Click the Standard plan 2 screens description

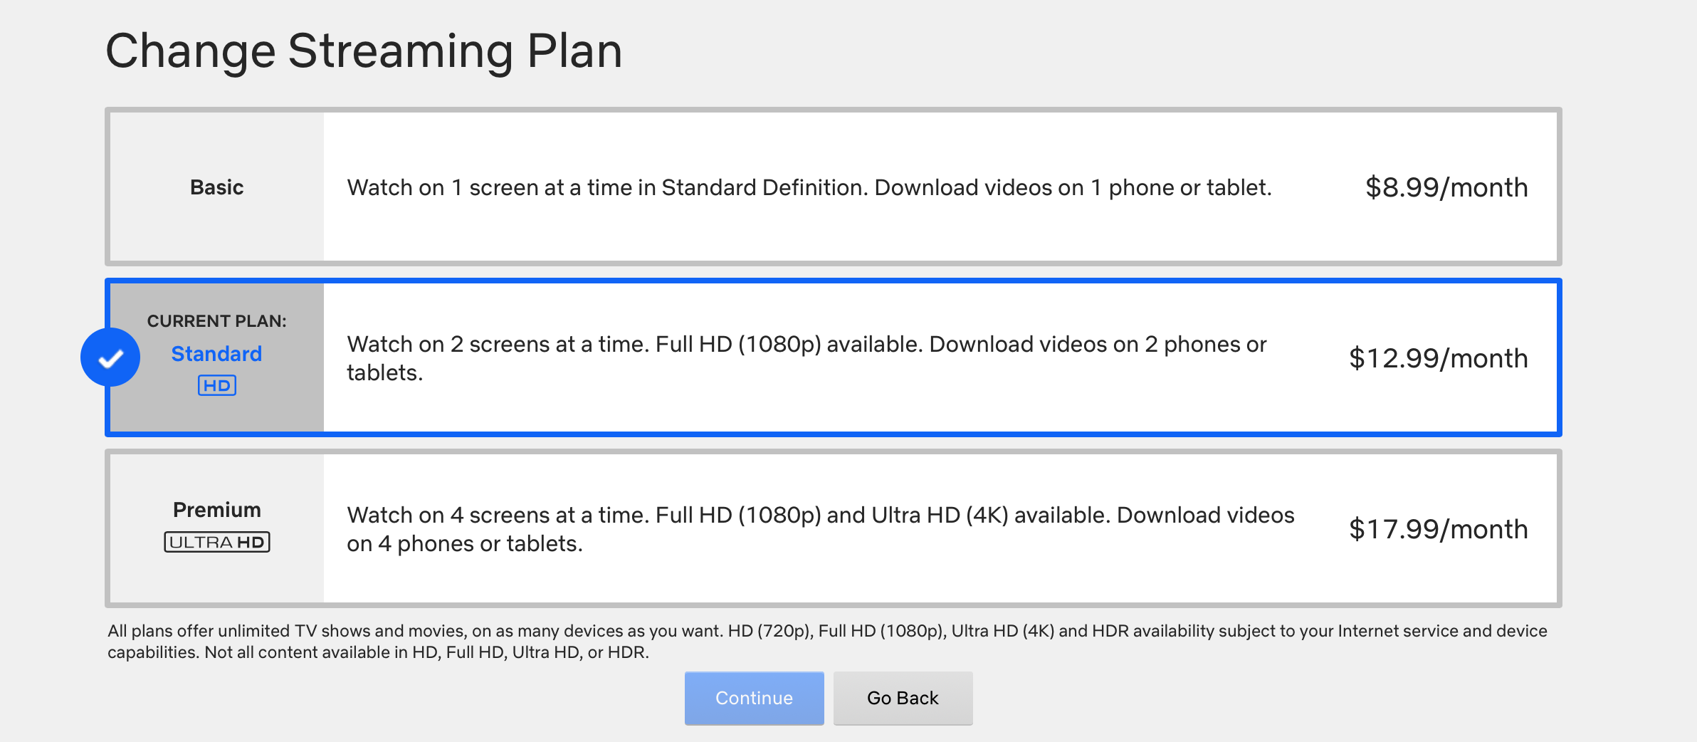807,358
